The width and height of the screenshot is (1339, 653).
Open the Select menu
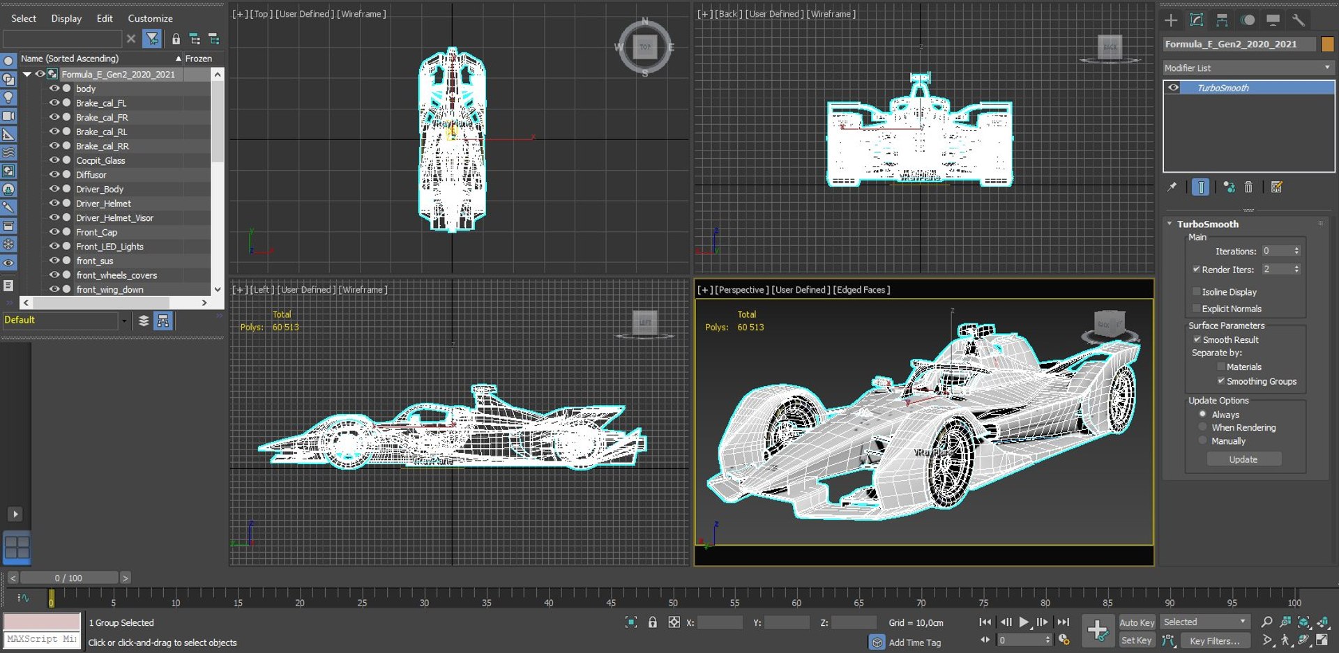24,18
